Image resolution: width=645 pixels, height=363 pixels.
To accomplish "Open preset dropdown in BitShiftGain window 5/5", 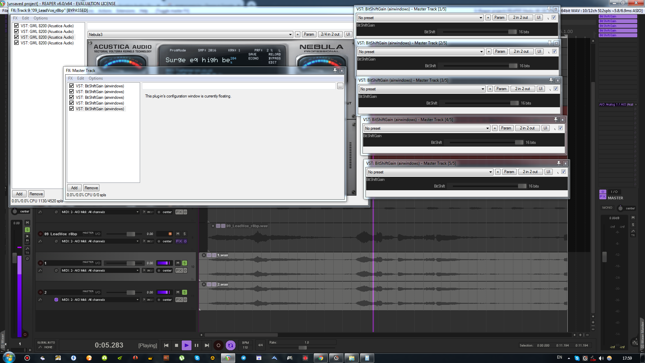I will click(x=430, y=172).
